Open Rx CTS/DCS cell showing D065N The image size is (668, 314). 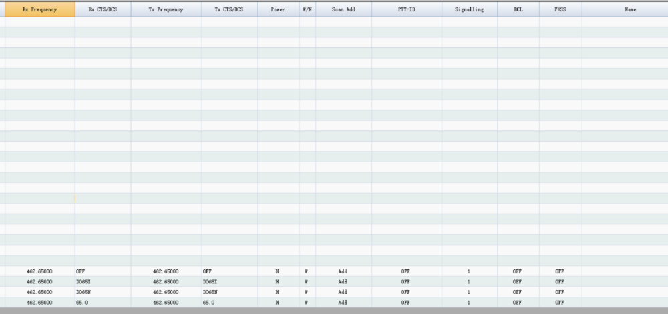coord(102,292)
